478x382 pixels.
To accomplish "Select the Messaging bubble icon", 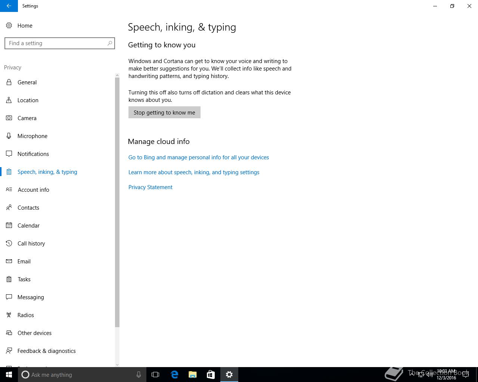I will (x=9, y=297).
